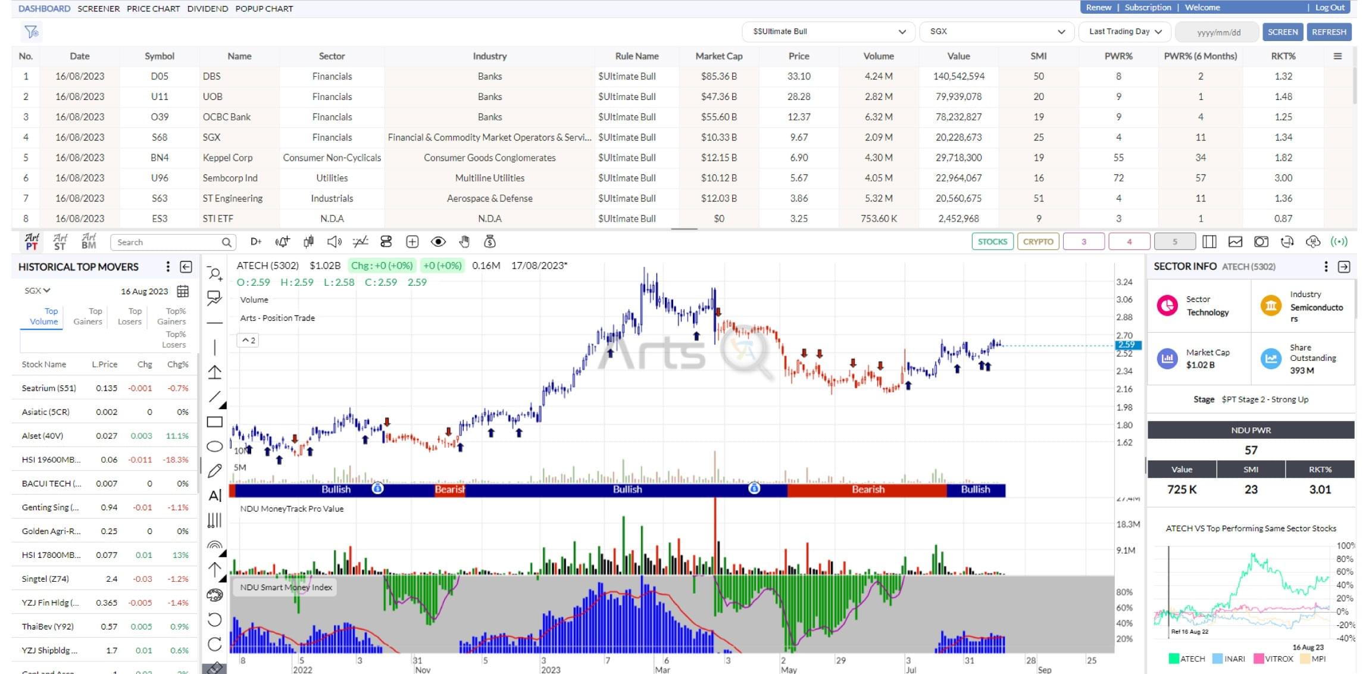Switch to the Top Losers tab
The image size is (1369, 674).
click(x=130, y=316)
